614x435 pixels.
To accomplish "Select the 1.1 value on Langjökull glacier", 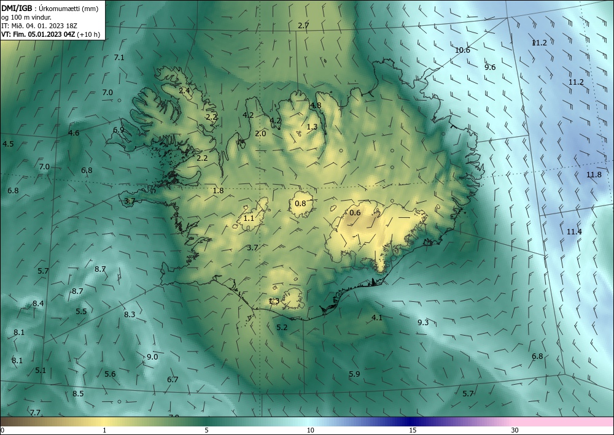I will point(249,218).
